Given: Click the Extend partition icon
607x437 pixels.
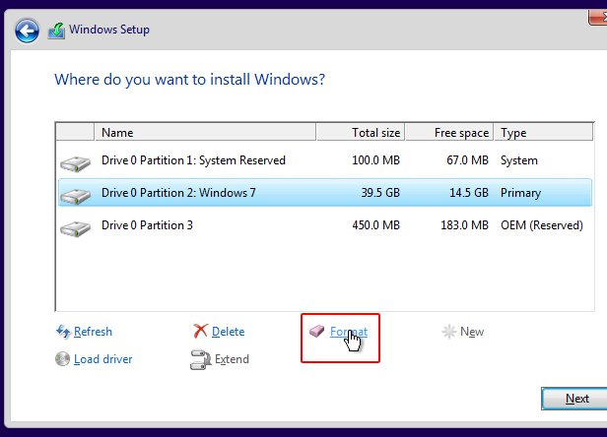Looking at the screenshot, I should pyautogui.click(x=200, y=359).
